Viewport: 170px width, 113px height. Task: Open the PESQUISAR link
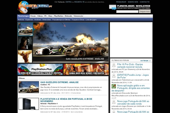[x=121, y=2]
